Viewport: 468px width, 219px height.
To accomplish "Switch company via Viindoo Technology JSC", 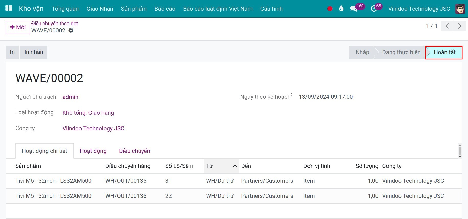I will [x=419, y=9].
